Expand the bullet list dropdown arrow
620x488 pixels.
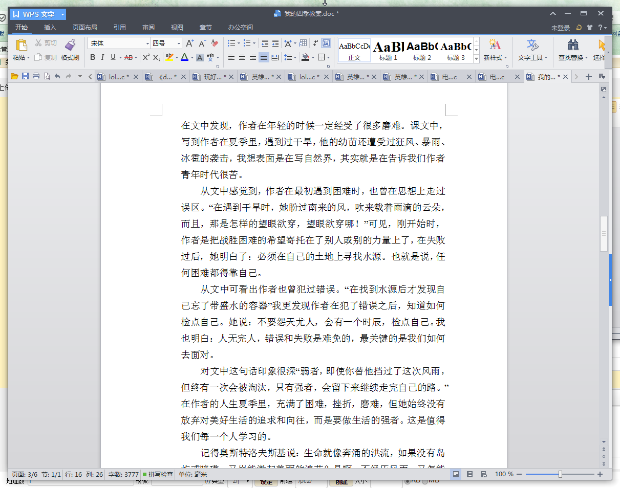pos(239,43)
